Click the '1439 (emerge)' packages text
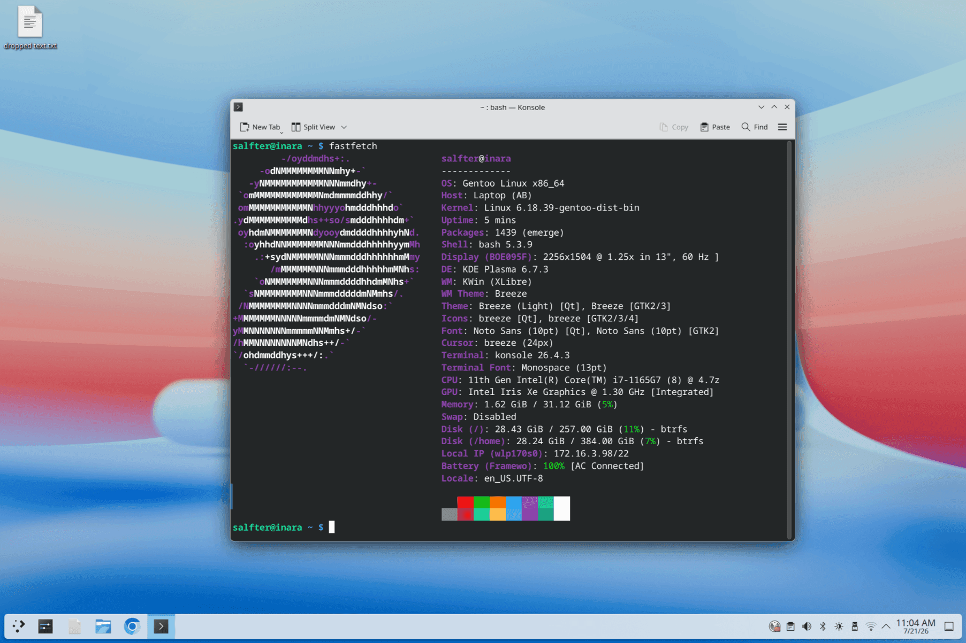This screenshot has width=966, height=643. [x=529, y=233]
